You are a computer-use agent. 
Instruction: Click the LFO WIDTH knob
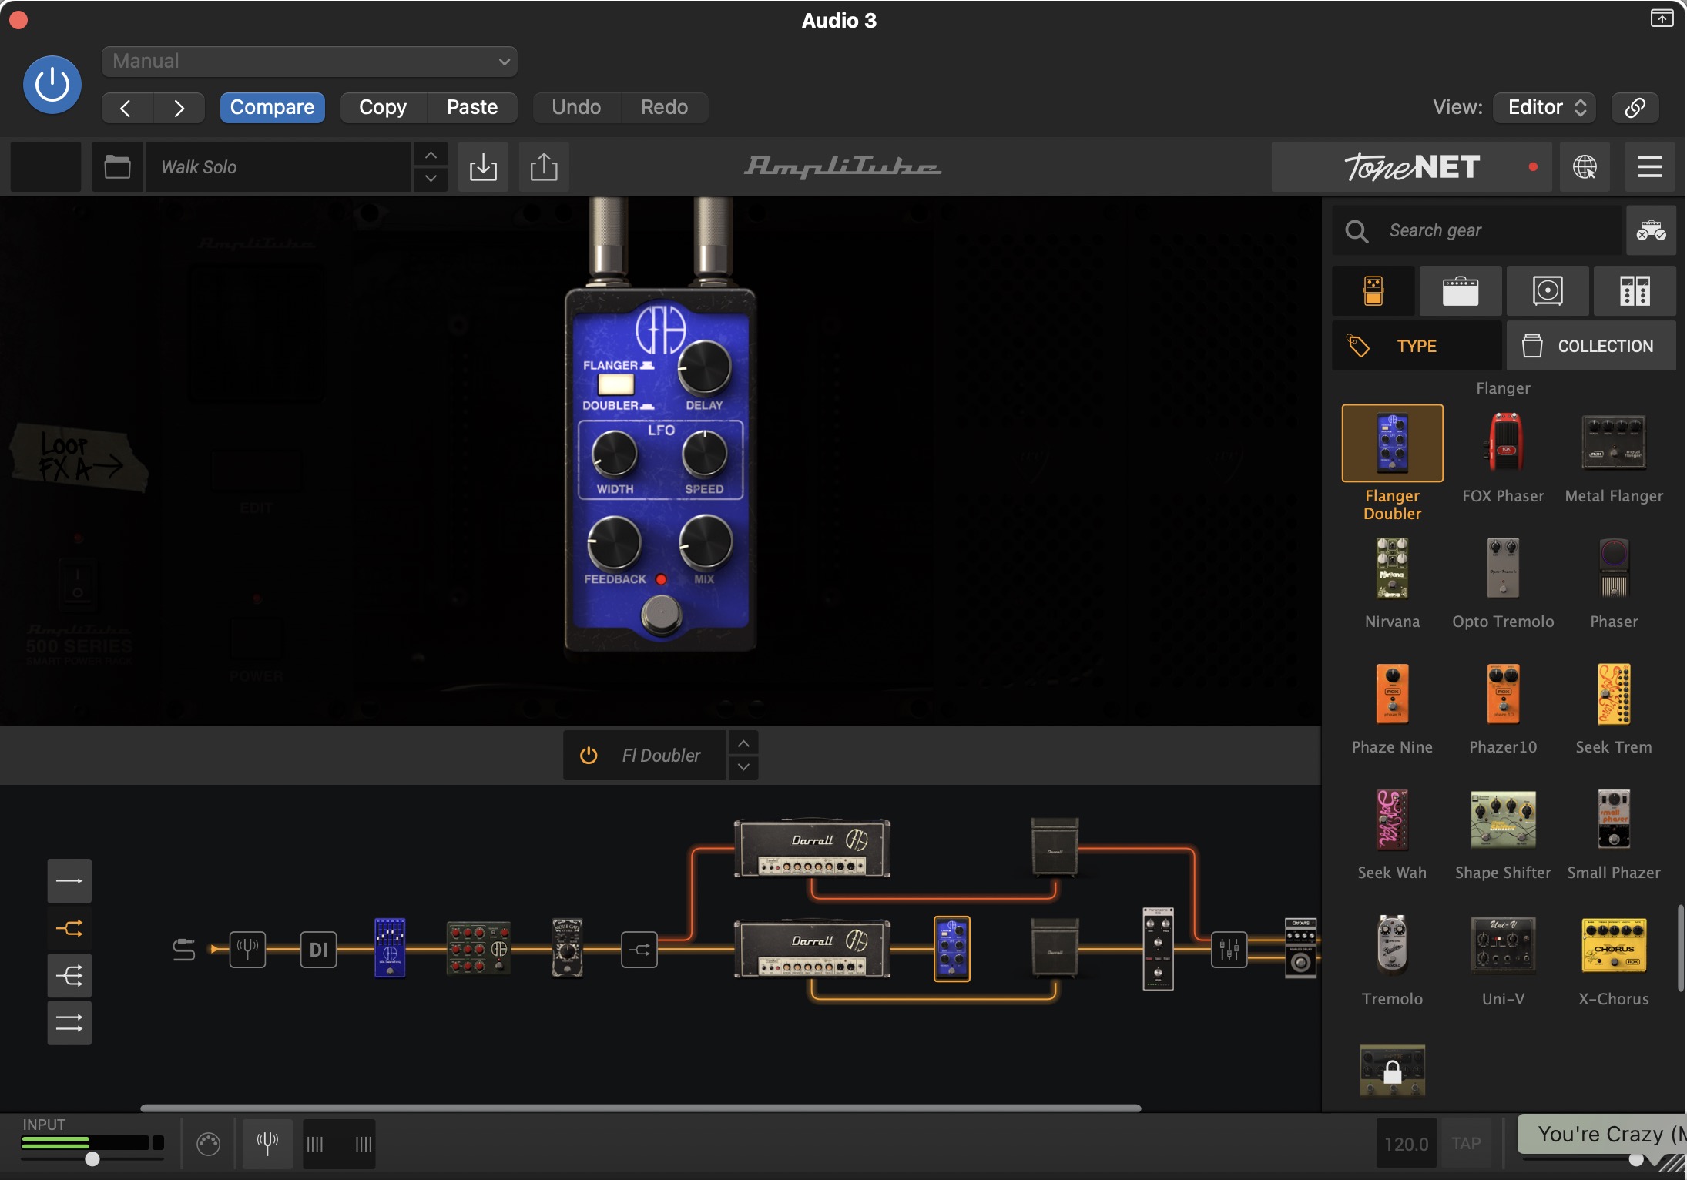pyautogui.click(x=614, y=454)
